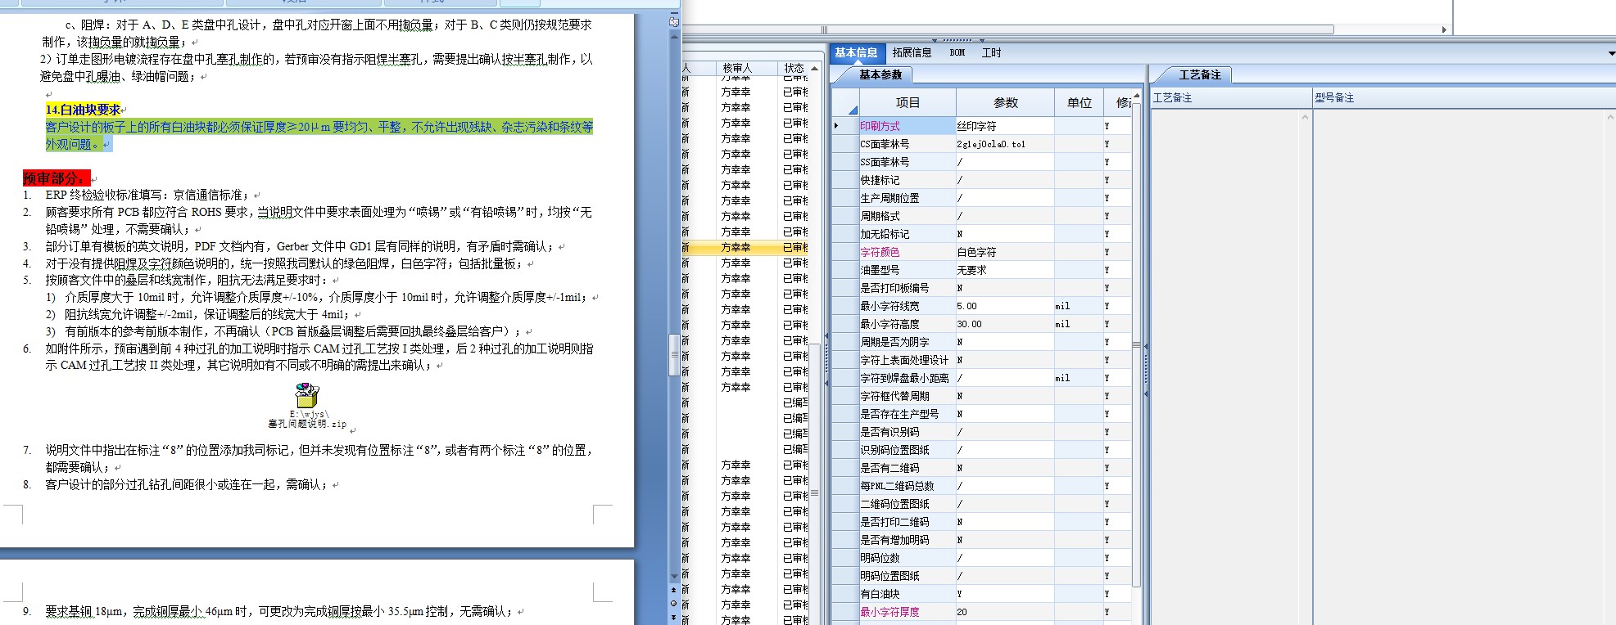Click 最小字符厚度 value 20

(x=1005, y=612)
